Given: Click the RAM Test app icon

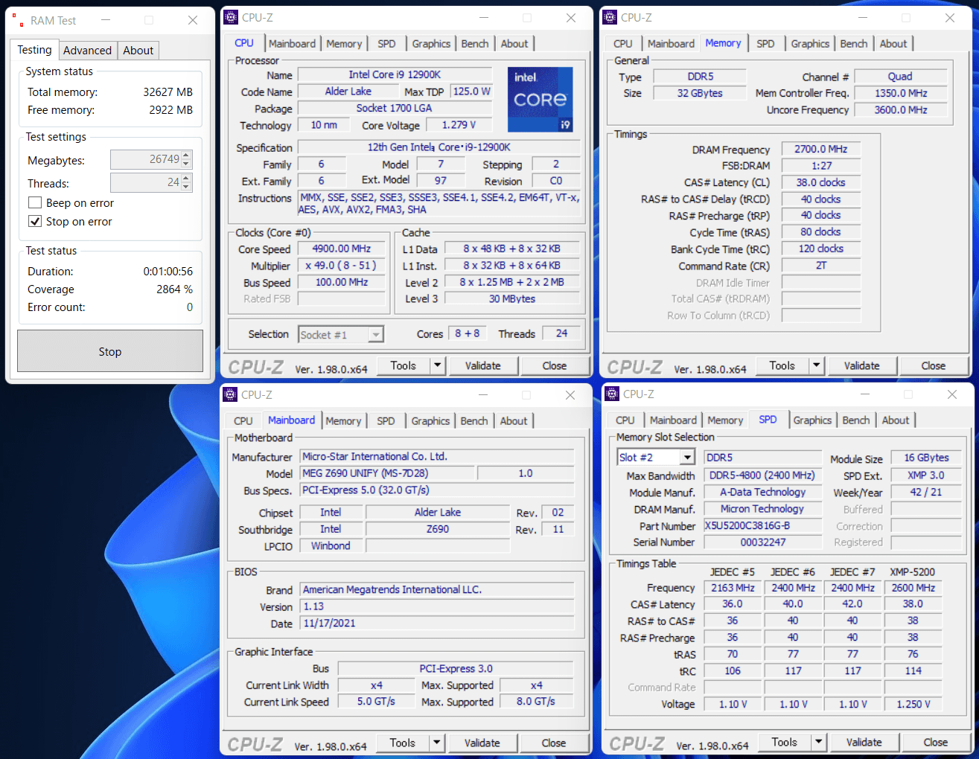Looking at the screenshot, I should click(17, 21).
